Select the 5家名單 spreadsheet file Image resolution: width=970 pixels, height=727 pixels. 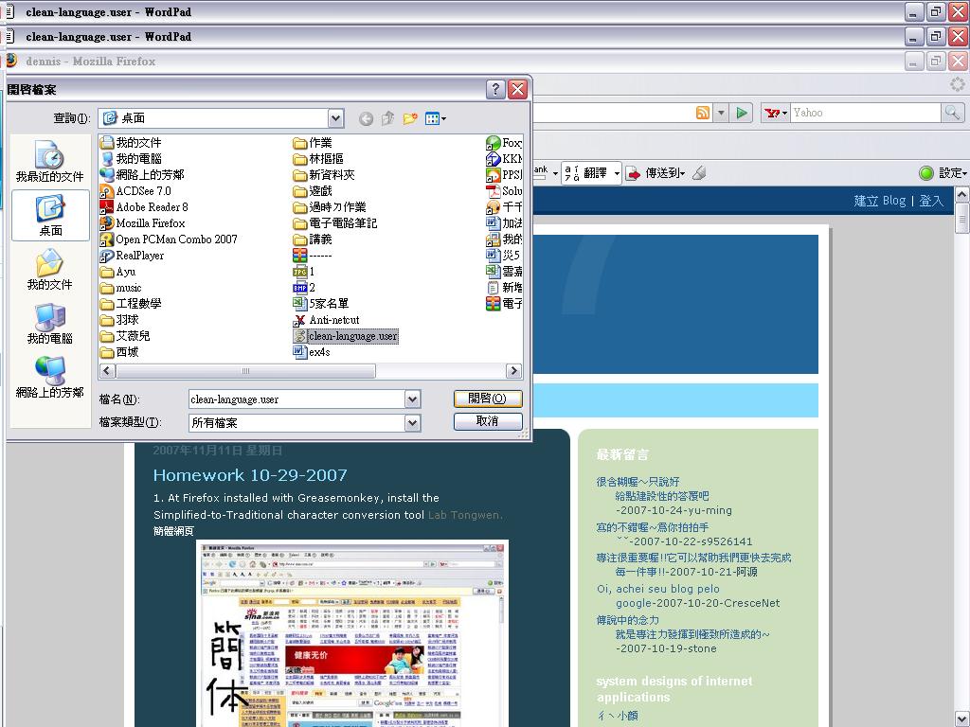point(321,304)
